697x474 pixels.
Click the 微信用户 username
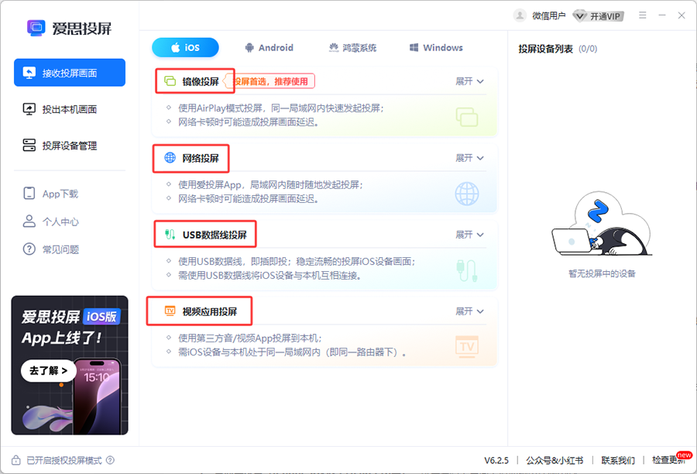[x=548, y=16]
